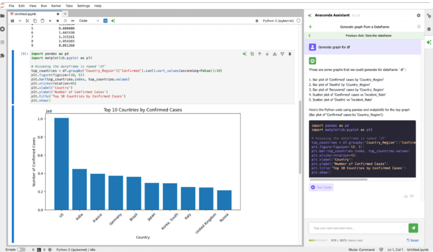Click the Reset link in Assistant

click(x=413, y=240)
